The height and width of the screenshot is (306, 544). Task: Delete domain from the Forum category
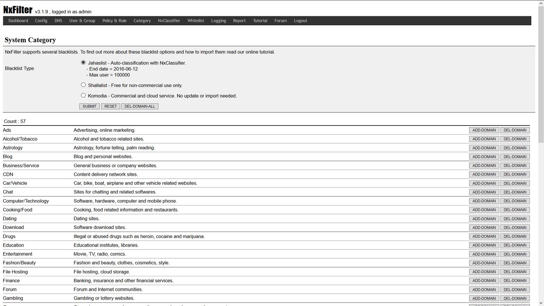(x=515, y=290)
